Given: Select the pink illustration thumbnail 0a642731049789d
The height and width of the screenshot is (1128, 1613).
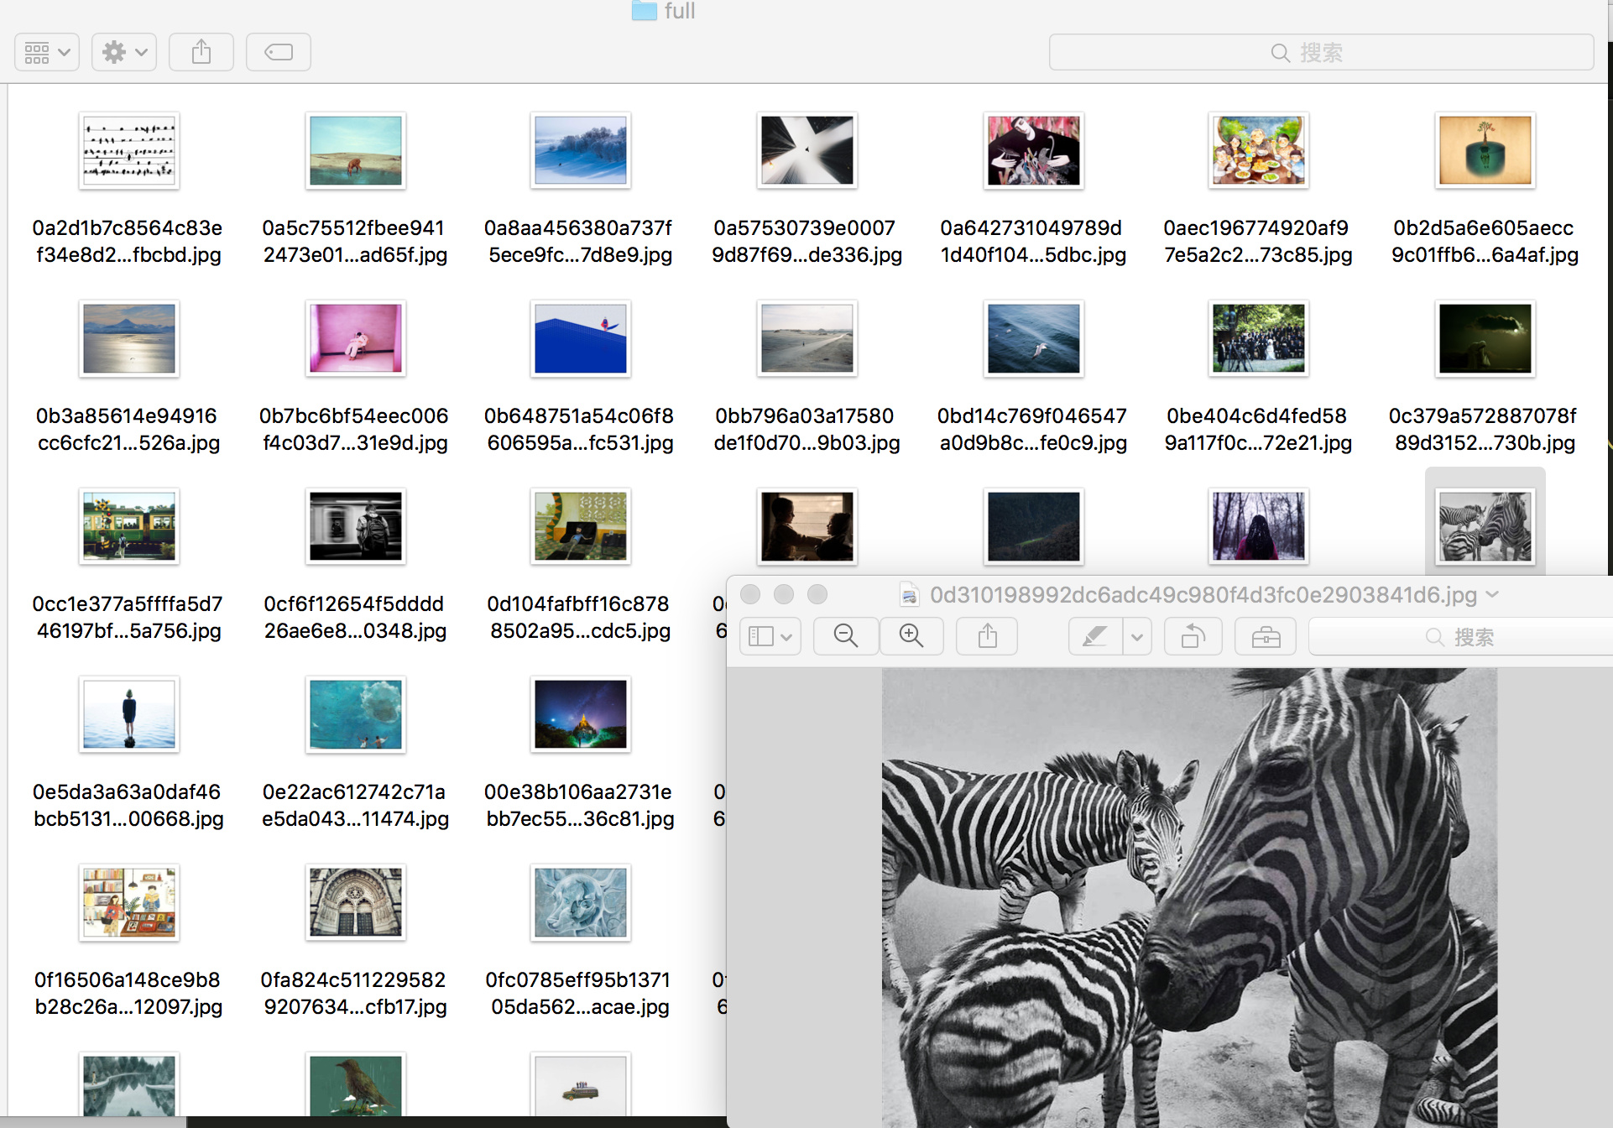Looking at the screenshot, I should click(1034, 150).
